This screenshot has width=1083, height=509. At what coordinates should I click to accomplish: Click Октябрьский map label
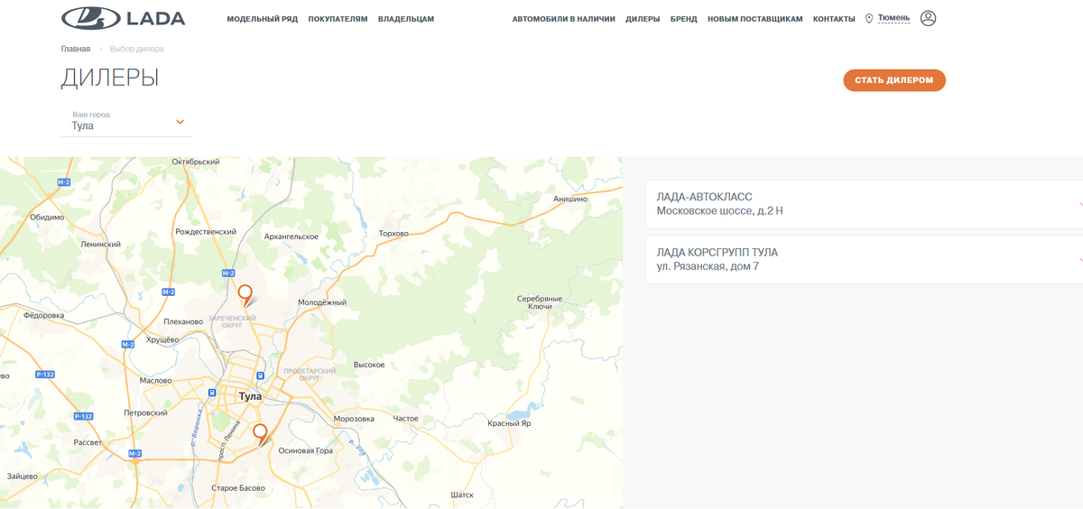196,162
